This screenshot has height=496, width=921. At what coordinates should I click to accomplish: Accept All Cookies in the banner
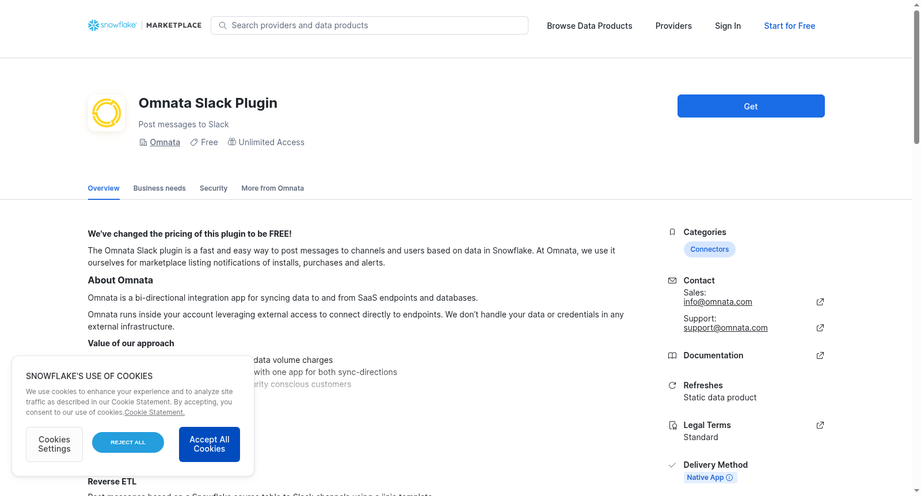pos(210,444)
